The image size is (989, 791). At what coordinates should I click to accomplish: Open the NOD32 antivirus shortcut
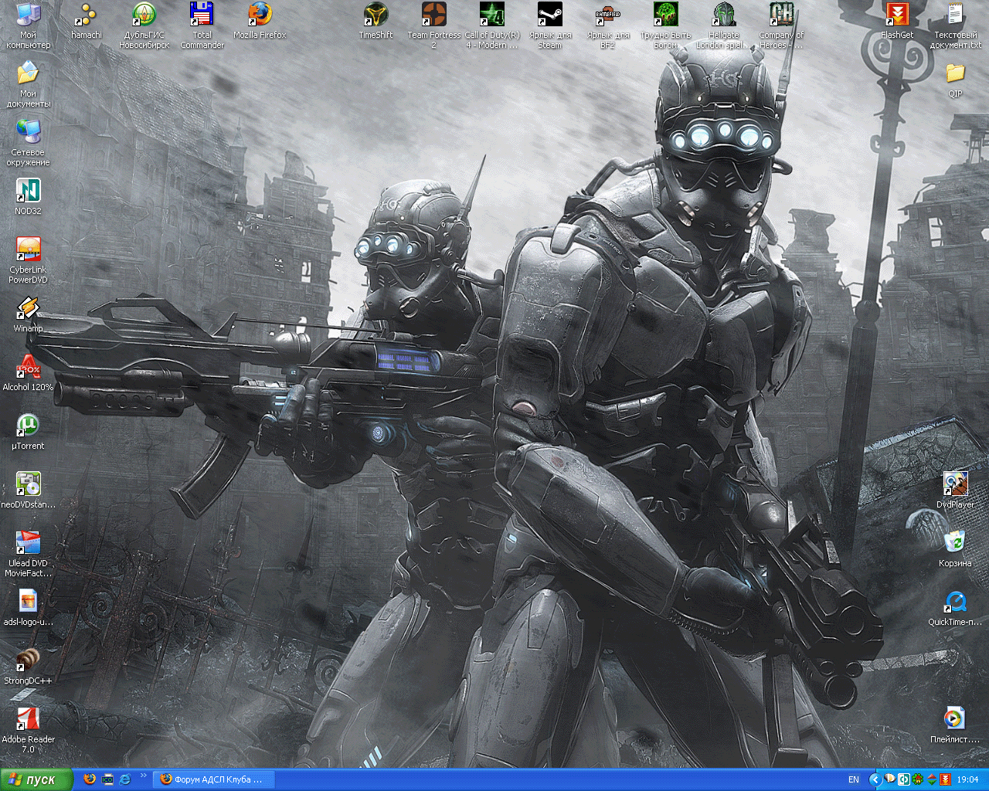[28, 192]
